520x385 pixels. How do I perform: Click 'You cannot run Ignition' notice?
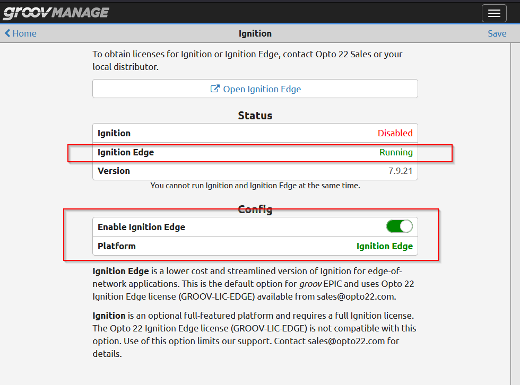pos(255,186)
